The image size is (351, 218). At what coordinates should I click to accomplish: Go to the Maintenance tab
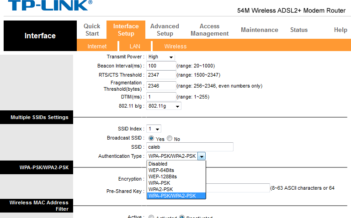(259, 30)
